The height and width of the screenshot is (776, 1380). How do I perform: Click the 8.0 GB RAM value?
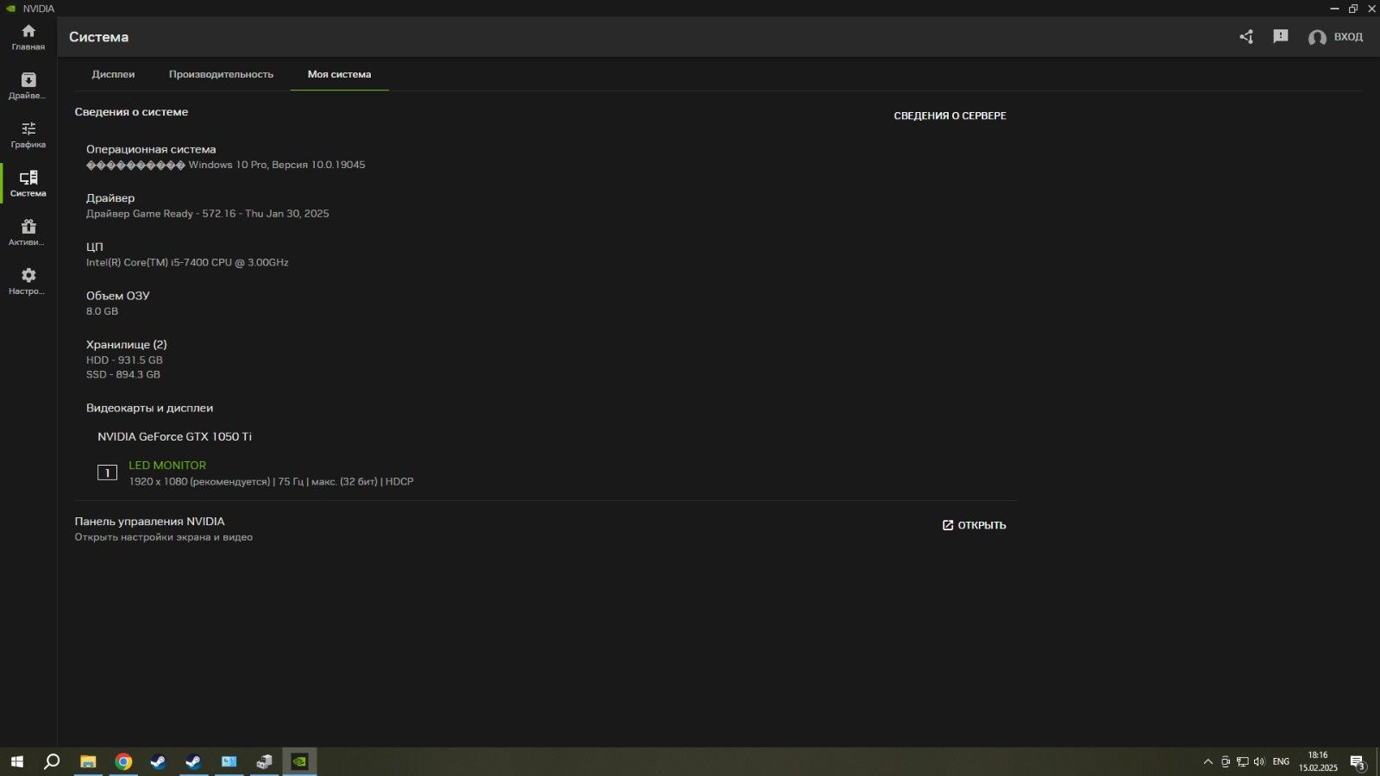coord(102,311)
